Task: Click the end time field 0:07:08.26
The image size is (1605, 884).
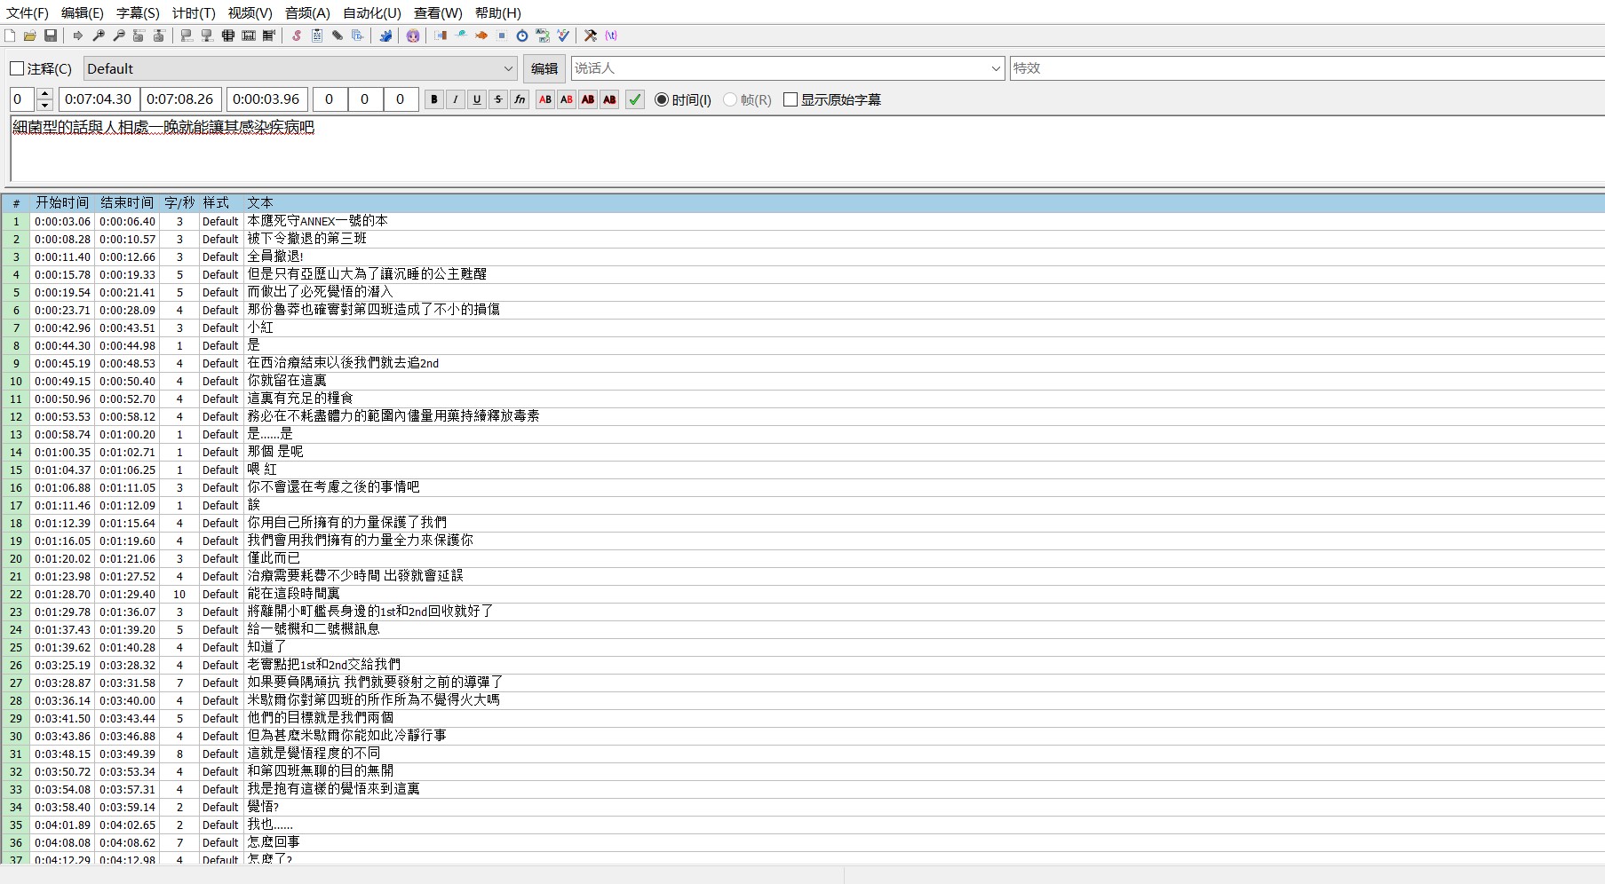Action: click(180, 99)
